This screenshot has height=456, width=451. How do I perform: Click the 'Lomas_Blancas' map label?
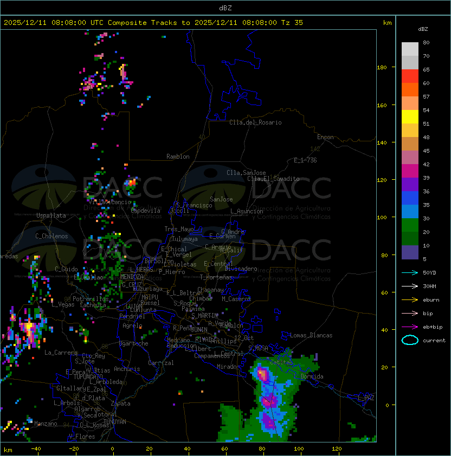[x=311, y=335]
